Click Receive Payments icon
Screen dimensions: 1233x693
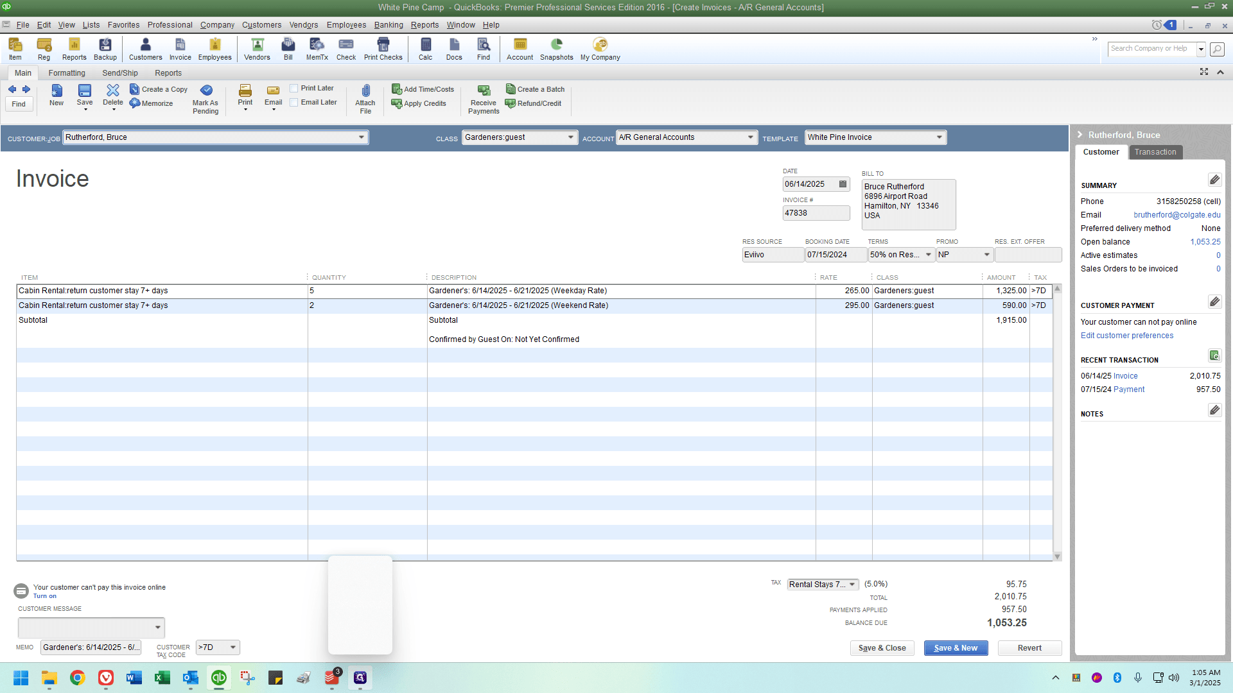pos(484,99)
